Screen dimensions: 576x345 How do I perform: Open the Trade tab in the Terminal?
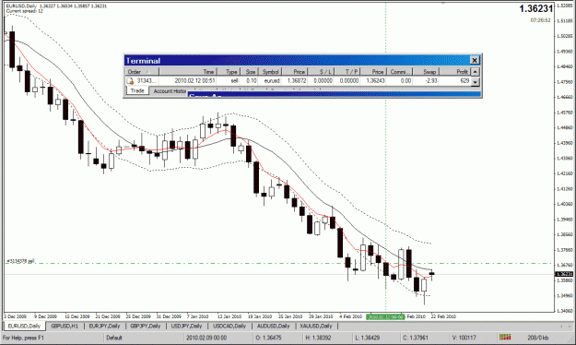(137, 90)
